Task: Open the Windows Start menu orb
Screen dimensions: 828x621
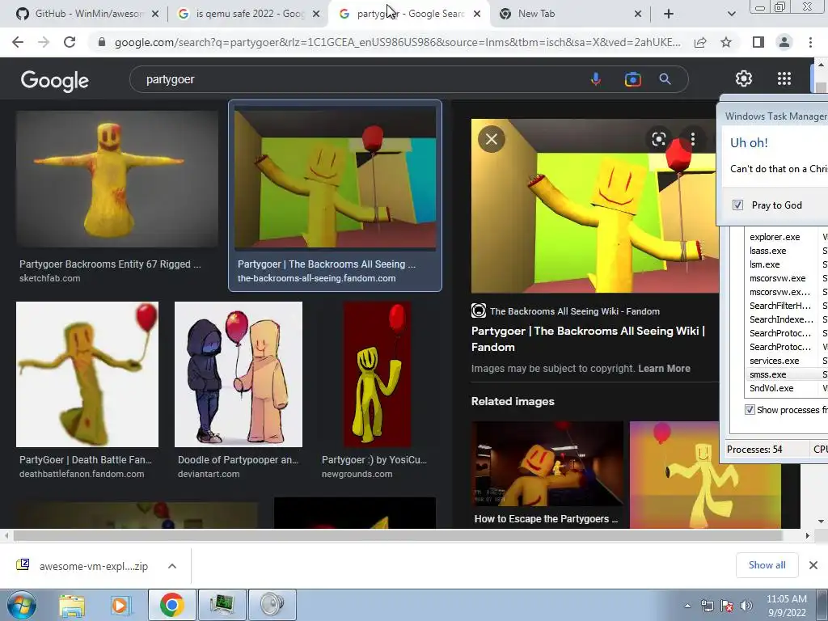Action: [21, 605]
